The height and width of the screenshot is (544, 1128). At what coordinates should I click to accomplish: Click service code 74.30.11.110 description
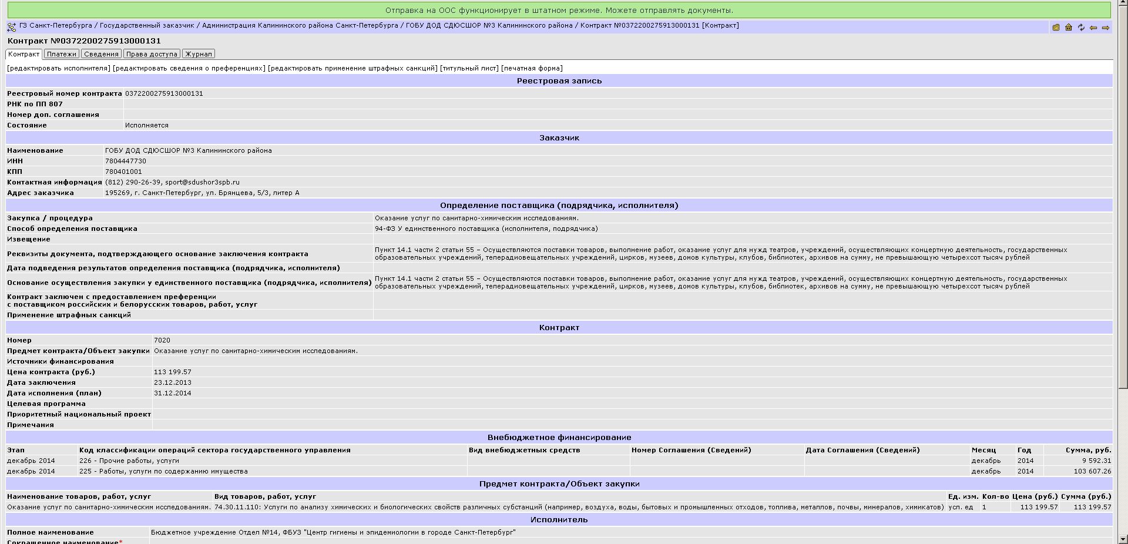pos(579,507)
